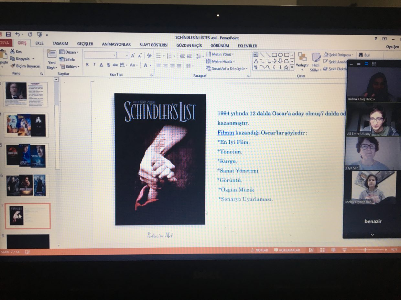
Task: Open PowerPoint help question mark
Action: click(x=376, y=39)
